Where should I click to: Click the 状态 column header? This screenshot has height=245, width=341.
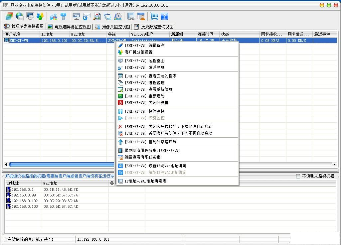coord(239,34)
